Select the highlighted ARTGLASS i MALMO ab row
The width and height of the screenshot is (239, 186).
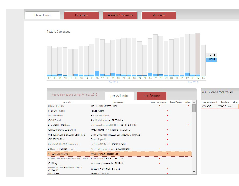119,154
